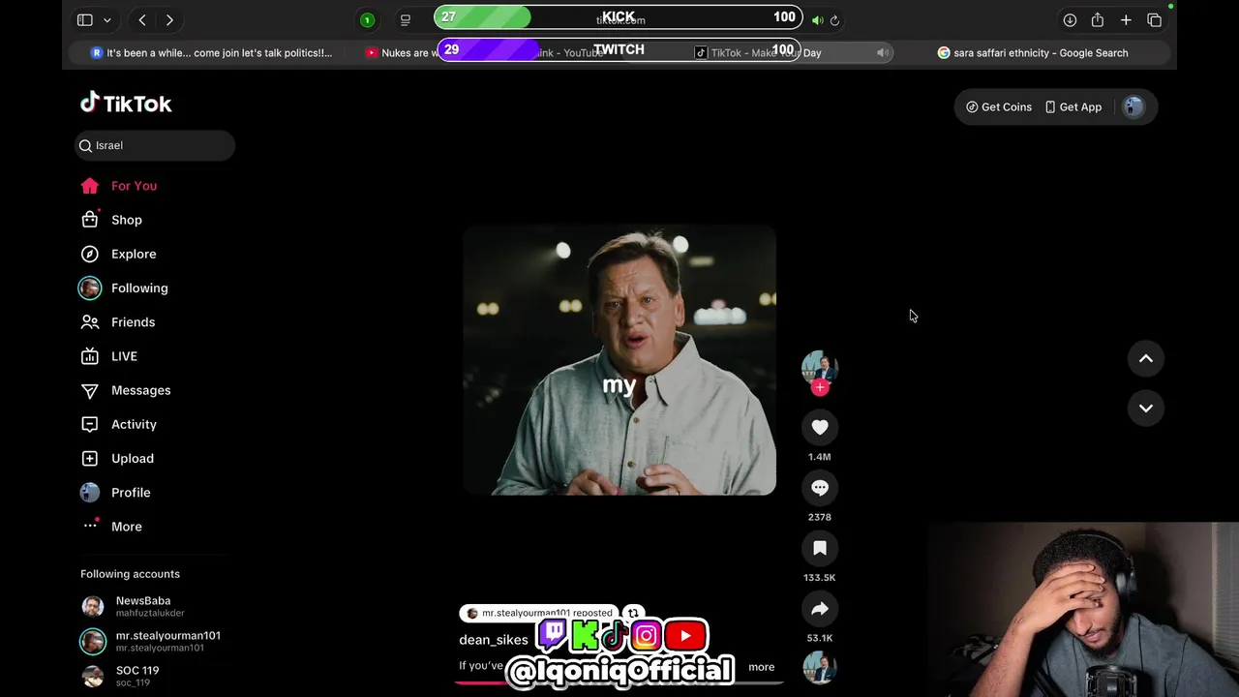Open the Activity notifications
Image resolution: width=1239 pixels, height=697 pixels.
click(x=134, y=424)
